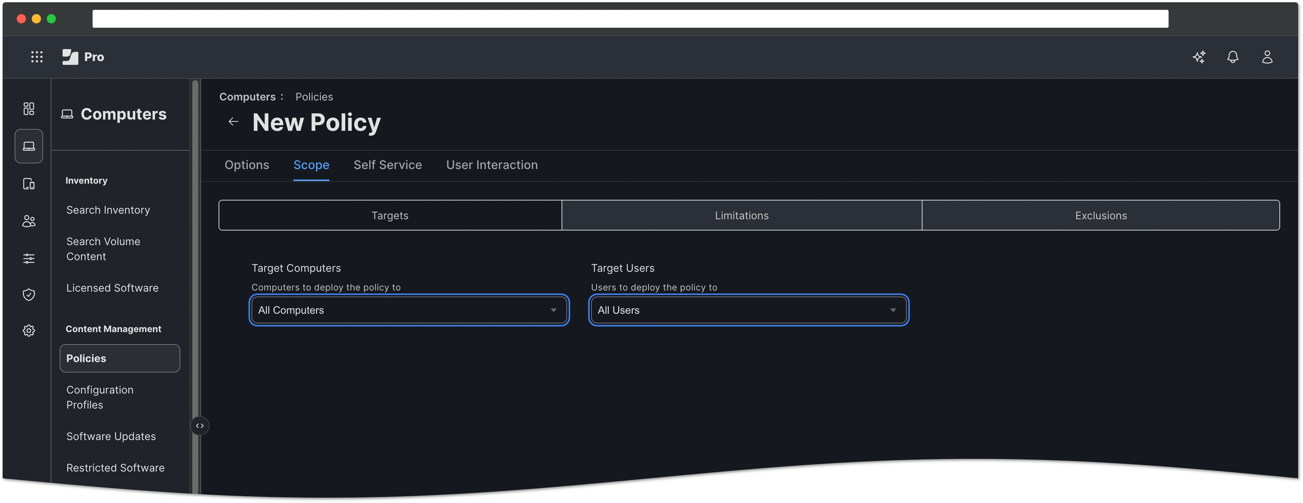Image resolution: width=1303 pixels, height=503 pixels.
Task: Go back using the arrow beside New Policy
Action: [233, 121]
